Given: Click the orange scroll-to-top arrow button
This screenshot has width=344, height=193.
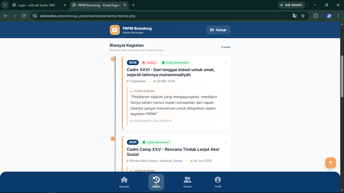Looking at the screenshot, I should 330,163.
